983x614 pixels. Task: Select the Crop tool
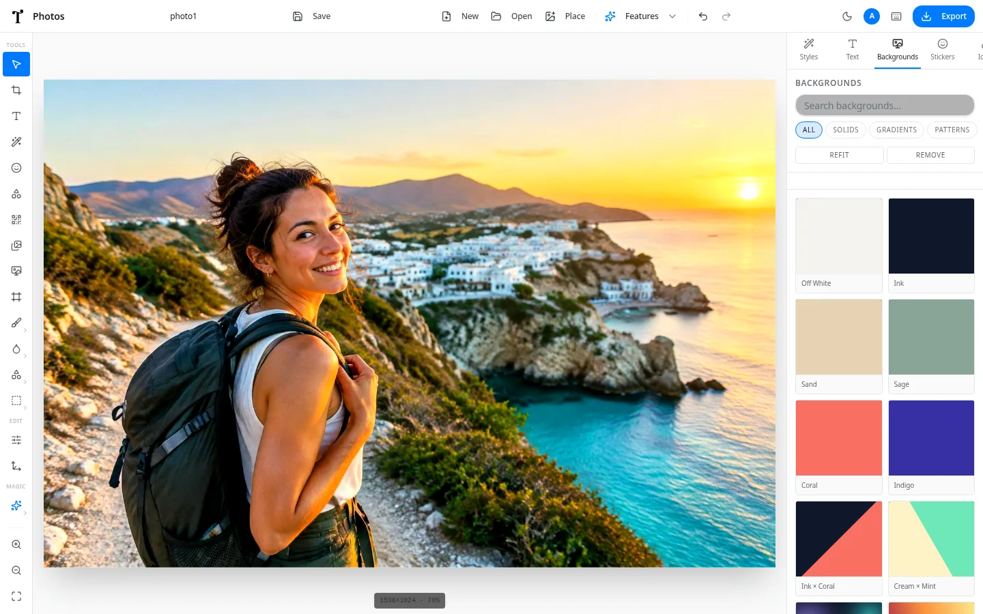tap(16, 90)
